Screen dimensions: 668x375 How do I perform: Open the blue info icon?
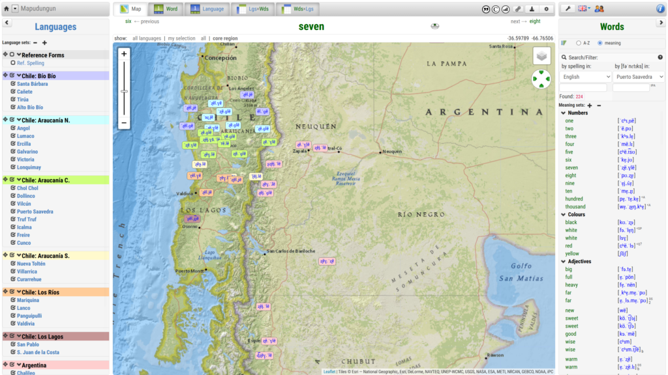tap(660, 8)
